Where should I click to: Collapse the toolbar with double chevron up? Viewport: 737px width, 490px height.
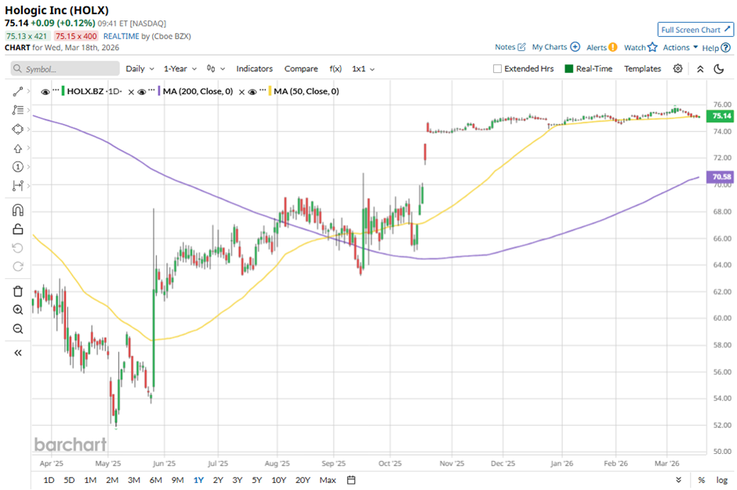(700, 69)
